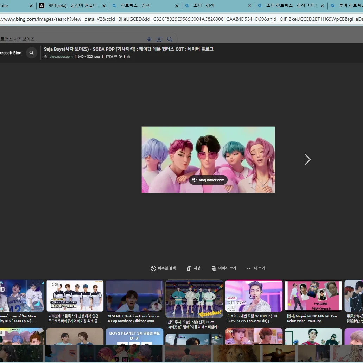Switch to the 헌트릭스 - 검색 tab
Screen dimensions: 363x363
[145, 6]
